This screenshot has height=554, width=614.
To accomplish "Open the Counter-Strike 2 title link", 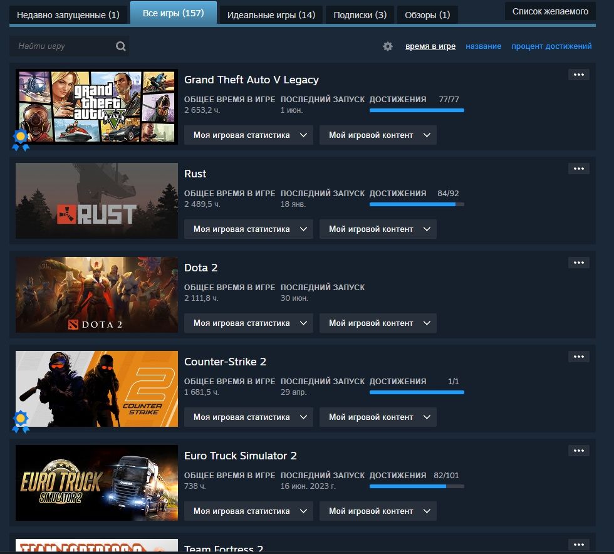I will 225,362.
